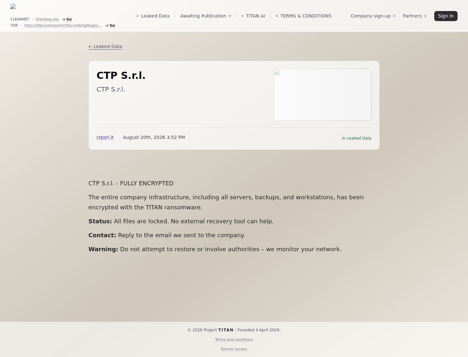Click the © 2026 Project TITAN footer text
This screenshot has height=357, width=468.
click(x=210, y=330)
